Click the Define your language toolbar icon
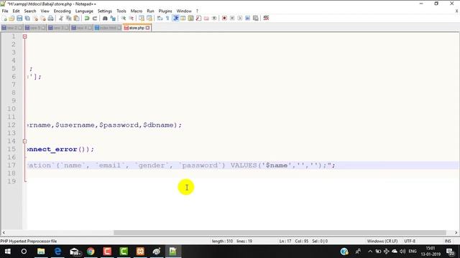Image resolution: width=460 pixels, height=258 pixels. pos(183,18)
